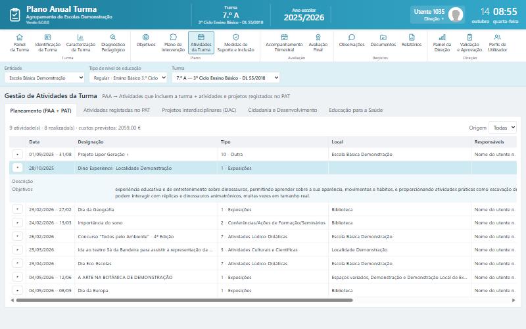Click 'Dia da Europa' designation cell
Viewport: 526px width, 329px height.
[x=146, y=290]
